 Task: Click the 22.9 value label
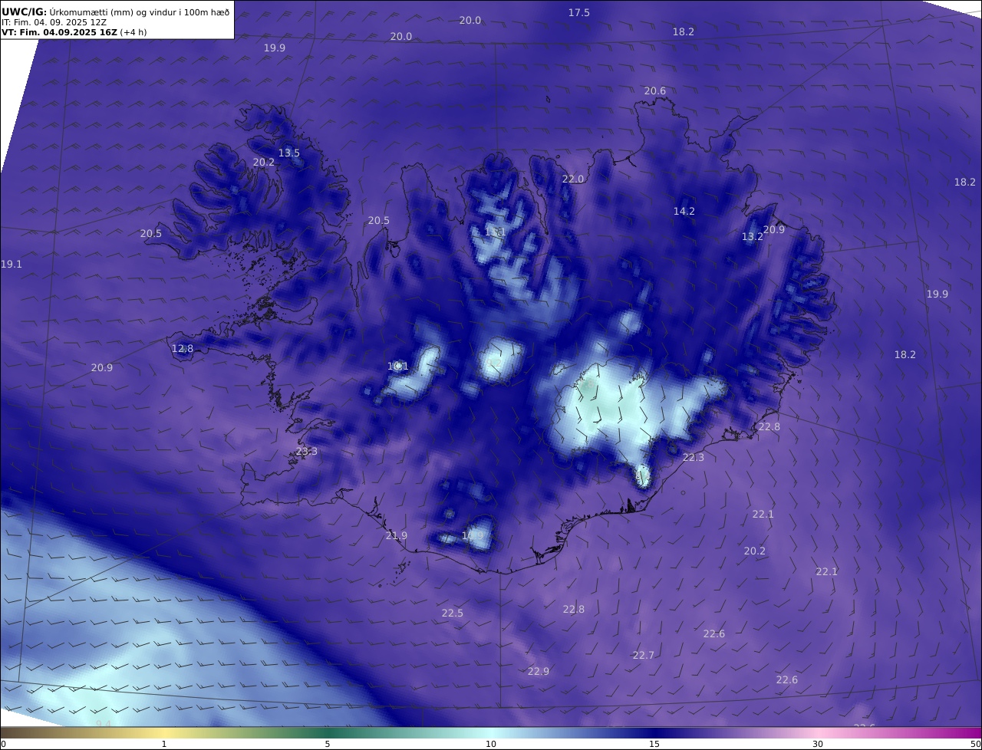pyautogui.click(x=539, y=671)
